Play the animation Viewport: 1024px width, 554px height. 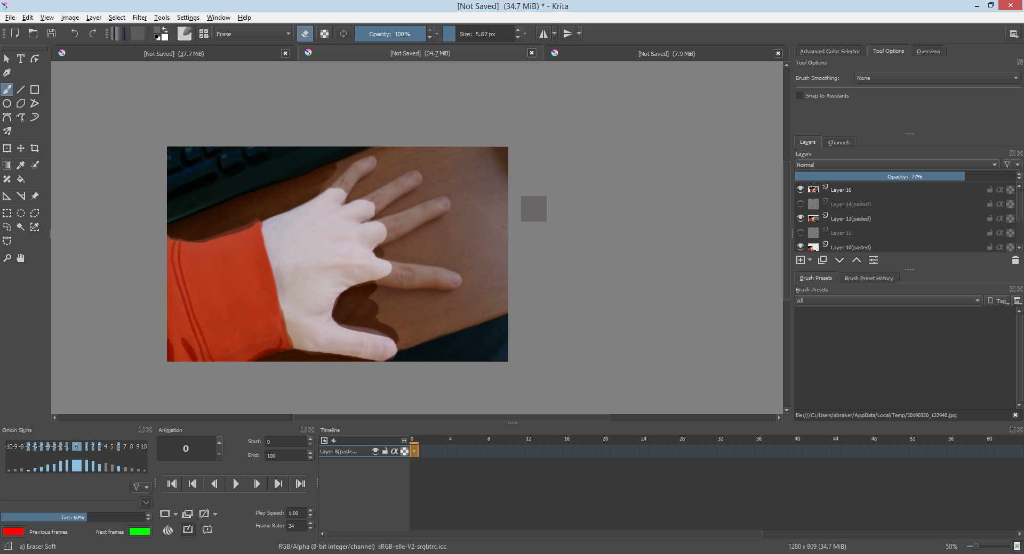point(236,484)
